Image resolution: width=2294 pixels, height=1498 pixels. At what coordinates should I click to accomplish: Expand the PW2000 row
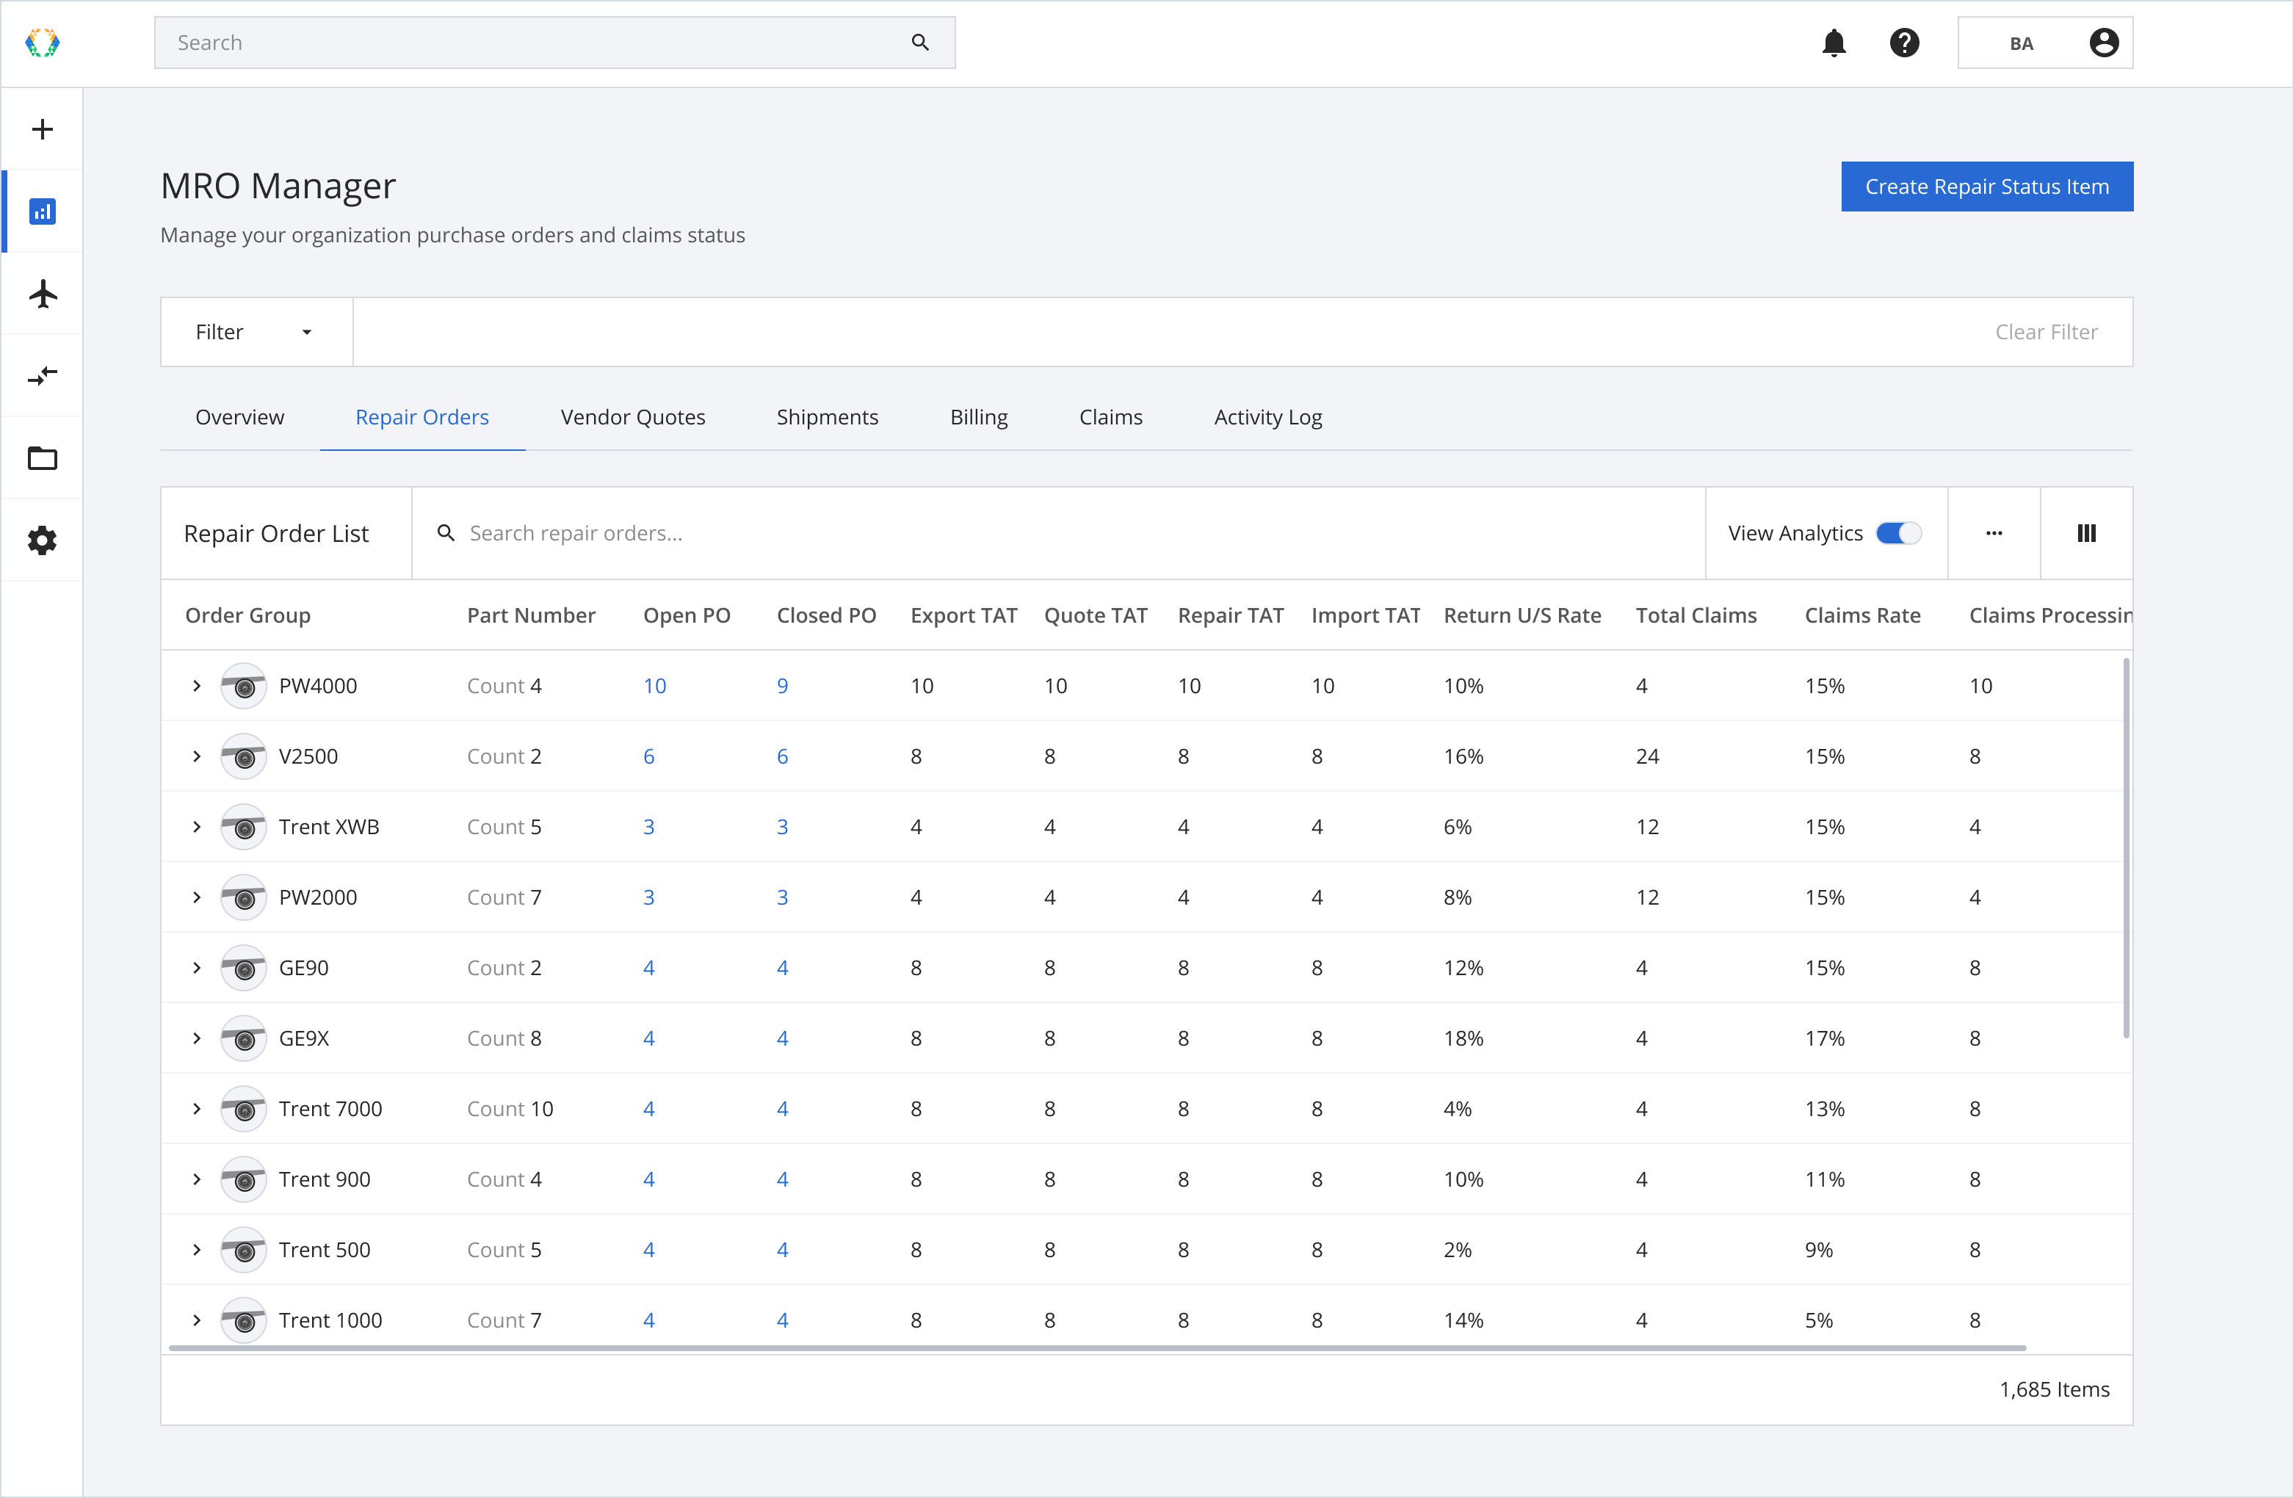click(x=197, y=897)
